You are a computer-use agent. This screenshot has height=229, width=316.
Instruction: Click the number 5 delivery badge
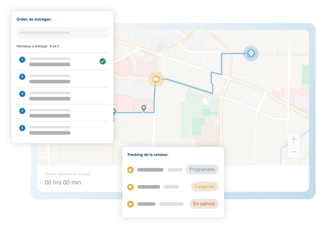pyautogui.click(x=22, y=128)
